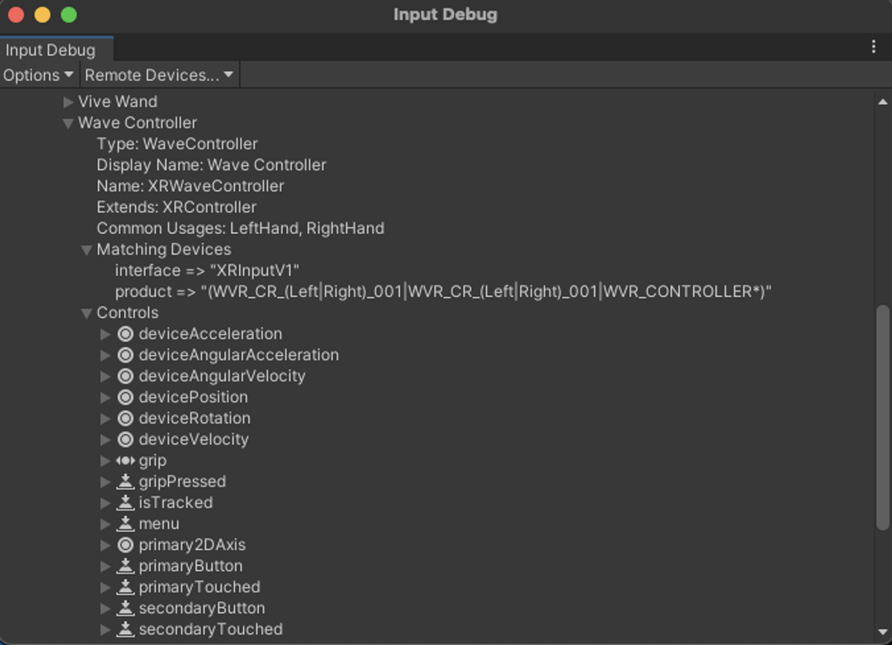Screen dimensions: 892x645
Task: Click the 'Name: XRWaveController' row
Action: tap(439, 187)
